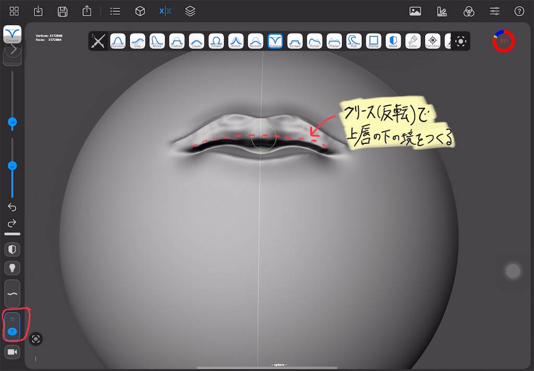Select the Move brush tool
The width and height of the screenshot is (534, 371).
[x=157, y=41]
